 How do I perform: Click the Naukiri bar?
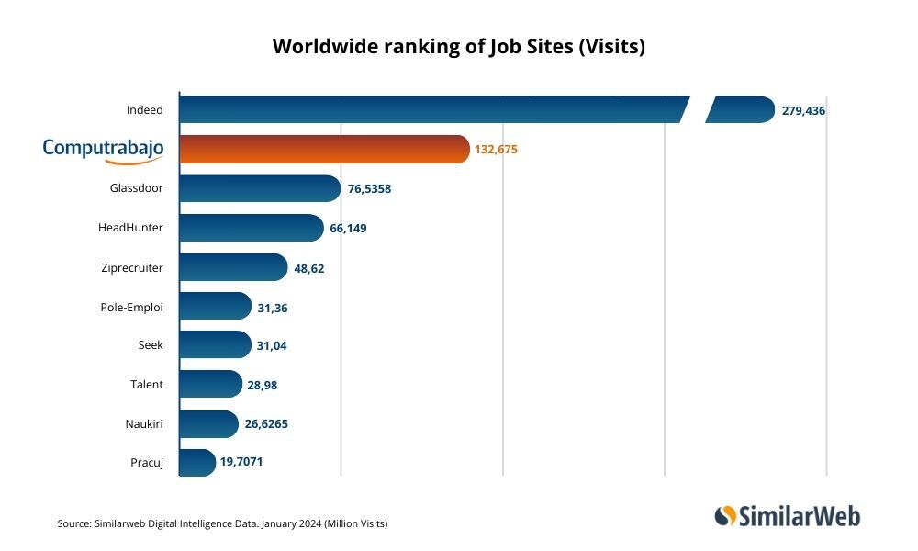[x=209, y=424]
